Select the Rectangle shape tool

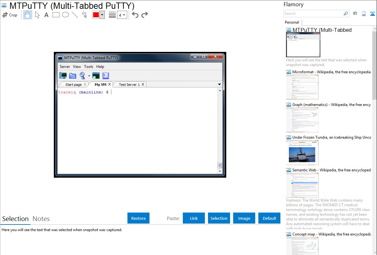[x=56, y=15]
